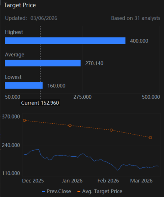This screenshot has width=164, height=197.
Task: Click the 400.000 highest value label
Action: (139, 41)
